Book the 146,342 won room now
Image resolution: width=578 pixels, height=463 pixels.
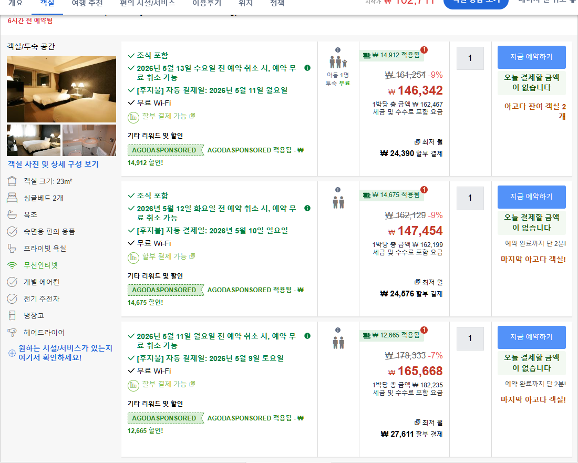pos(531,57)
